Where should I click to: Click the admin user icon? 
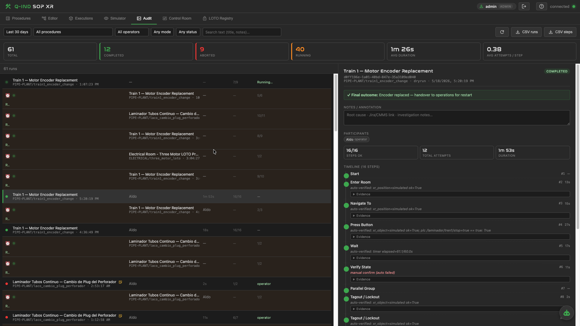coord(482,6)
